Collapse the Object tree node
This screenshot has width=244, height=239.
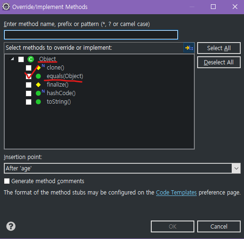pyautogui.click(x=12, y=59)
